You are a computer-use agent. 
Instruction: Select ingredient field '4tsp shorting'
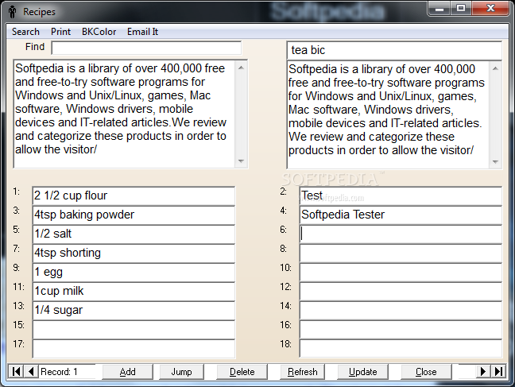(x=134, y=253)
